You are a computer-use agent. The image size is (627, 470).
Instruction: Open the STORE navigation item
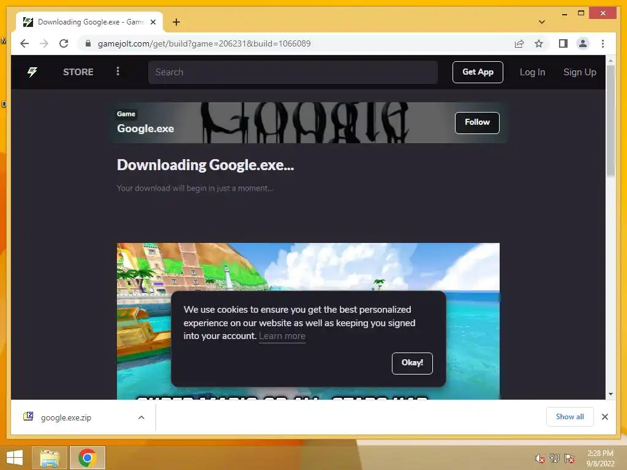point(78,72)
